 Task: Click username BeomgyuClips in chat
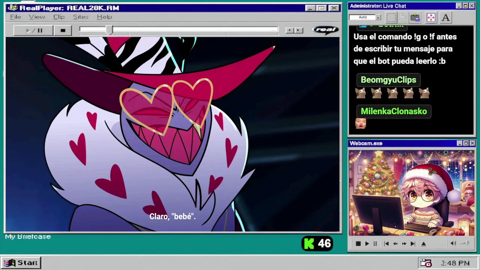point(388,80)
